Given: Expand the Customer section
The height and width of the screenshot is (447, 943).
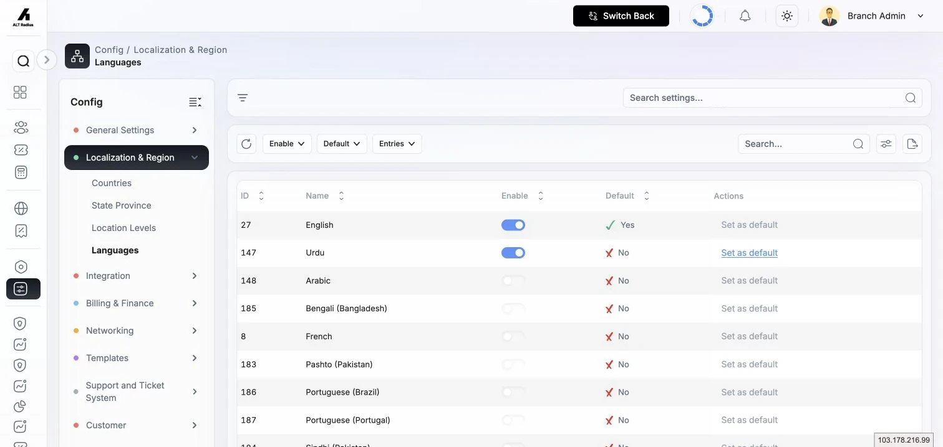Looking at the screenshot, I should tap(137, 425).
